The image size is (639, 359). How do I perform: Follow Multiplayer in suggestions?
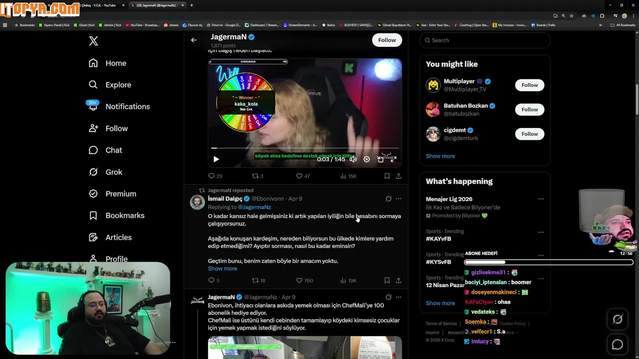click(x=530, y=85)
